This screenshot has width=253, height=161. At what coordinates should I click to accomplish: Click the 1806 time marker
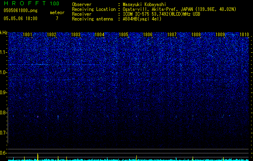click(x=148, y=35)
